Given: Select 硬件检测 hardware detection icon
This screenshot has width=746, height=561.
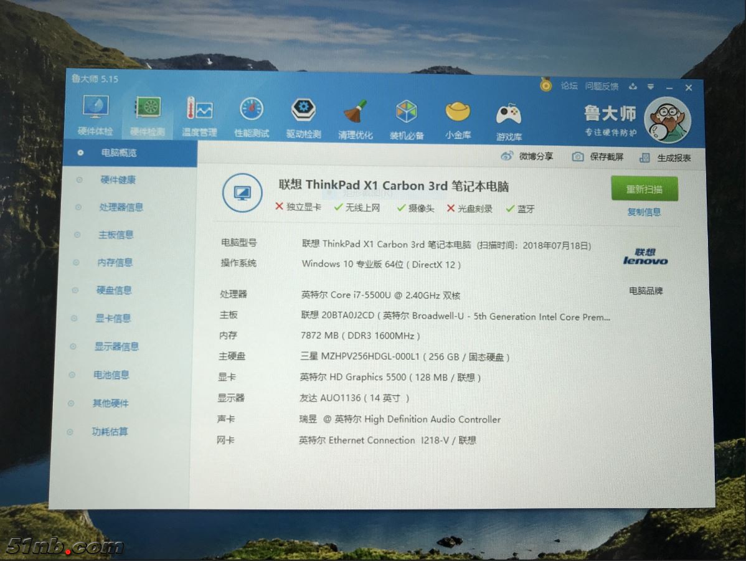Looking at the screenshot, I should pyautogui.click(x=148, y=116).
